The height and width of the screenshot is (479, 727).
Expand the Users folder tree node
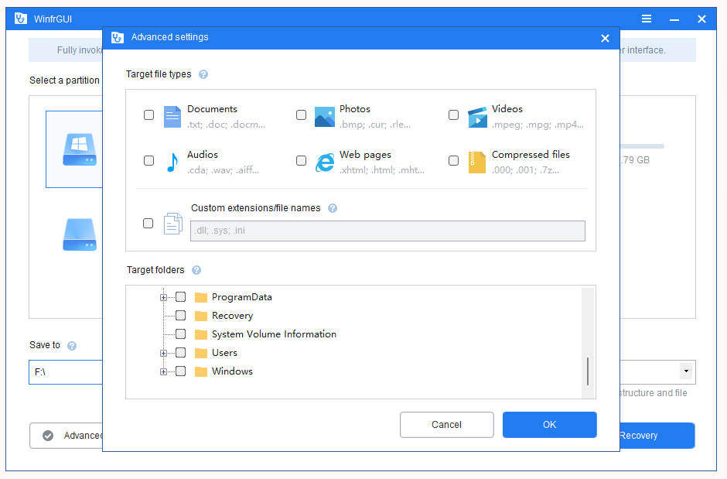tap(163, 353)
